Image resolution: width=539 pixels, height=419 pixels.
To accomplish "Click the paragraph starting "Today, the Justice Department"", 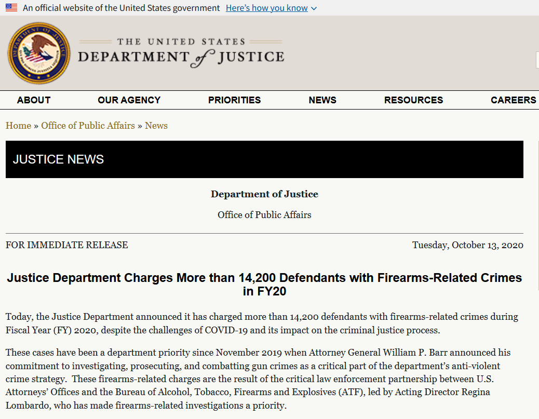I will 262,323.
